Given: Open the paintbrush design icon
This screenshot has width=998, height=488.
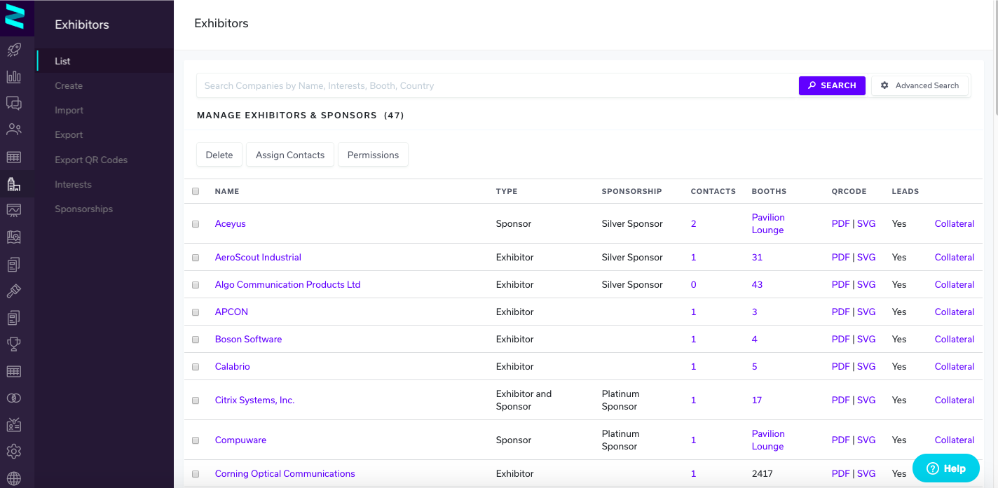Looking at the screenshot, I should tap(14, 291).
